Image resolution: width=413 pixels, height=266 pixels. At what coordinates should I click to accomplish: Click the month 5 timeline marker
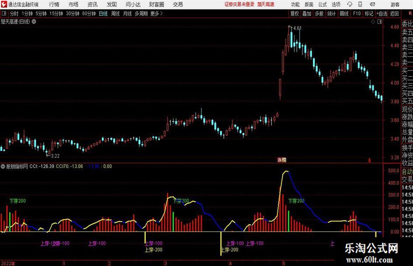284,263
